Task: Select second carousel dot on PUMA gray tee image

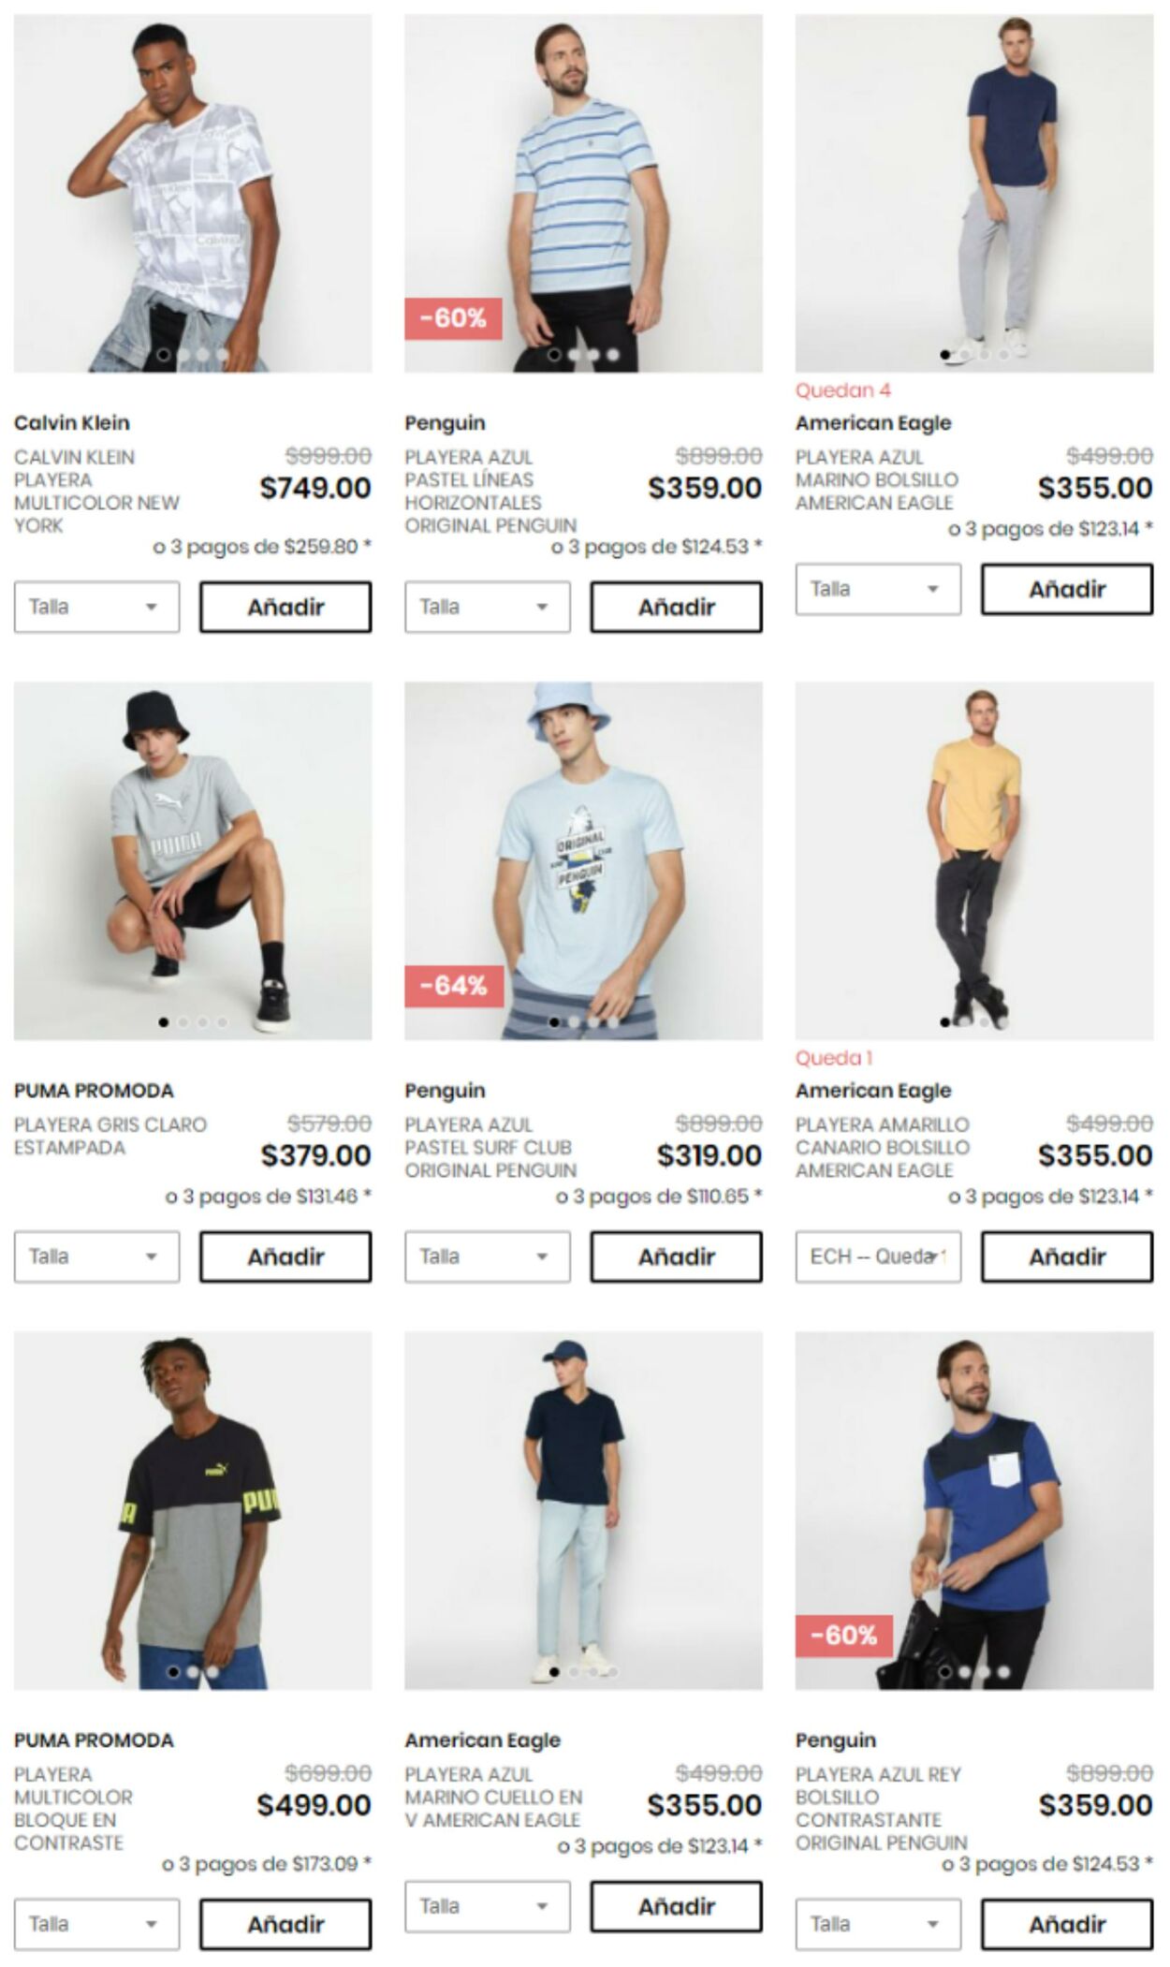Action: coord(183,1022)
